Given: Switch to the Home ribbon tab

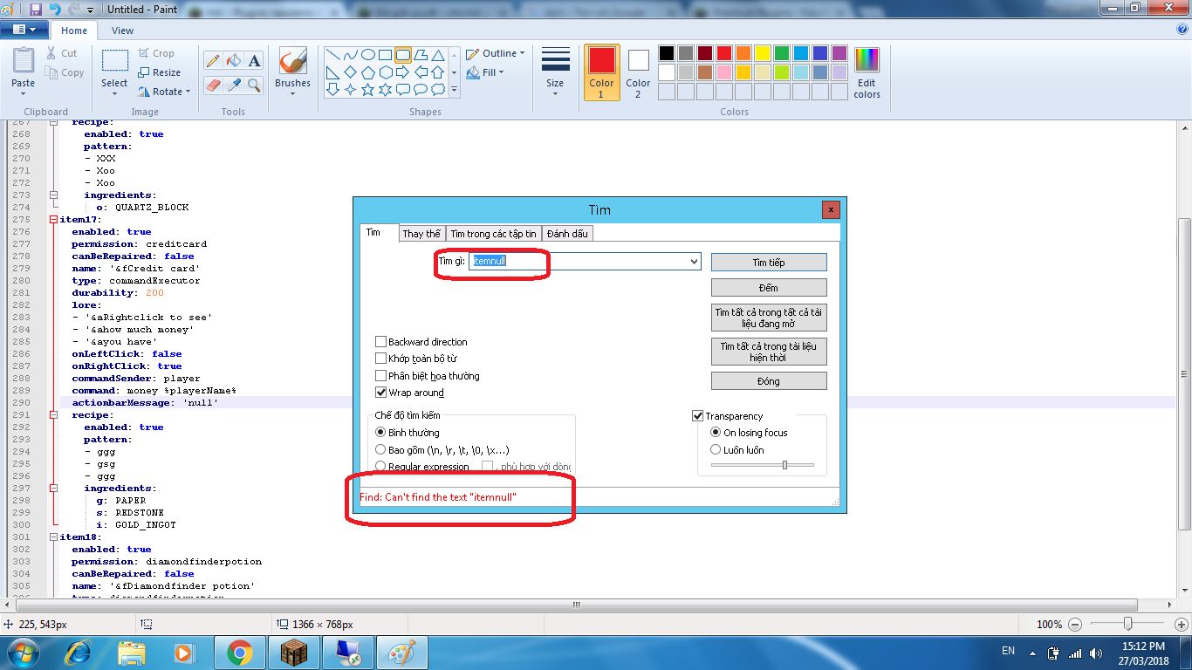Looking at the screenshot, I should pyautogui.click(x=74, y=31).
